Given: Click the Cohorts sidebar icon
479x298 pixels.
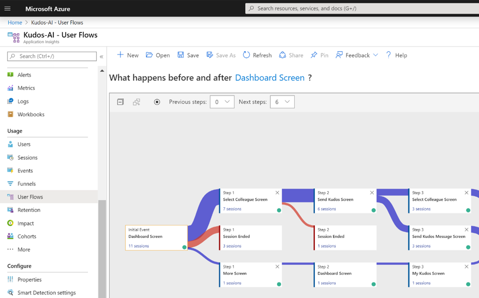Looking at the screenshot, I should click(10, 236).
